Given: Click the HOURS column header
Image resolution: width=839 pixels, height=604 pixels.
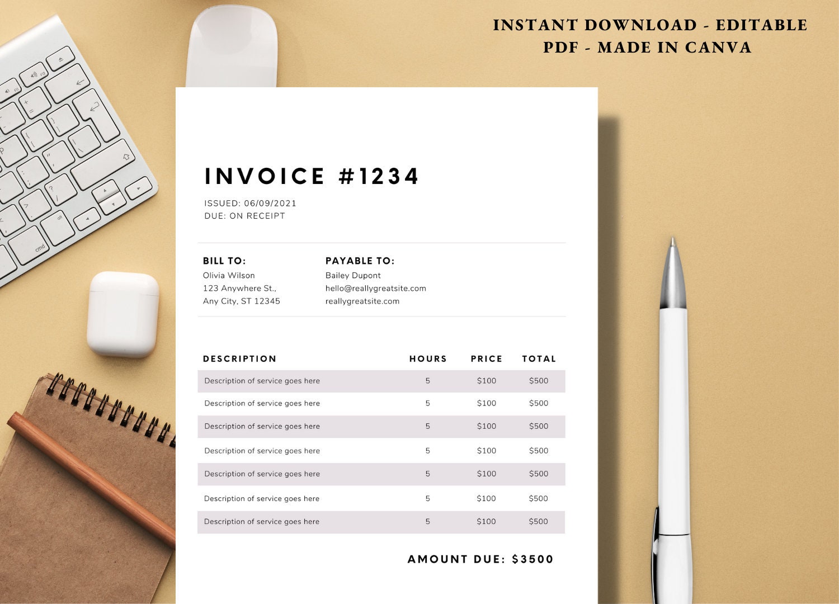Looking at the screenshot, I should click(x=428, y=358).
